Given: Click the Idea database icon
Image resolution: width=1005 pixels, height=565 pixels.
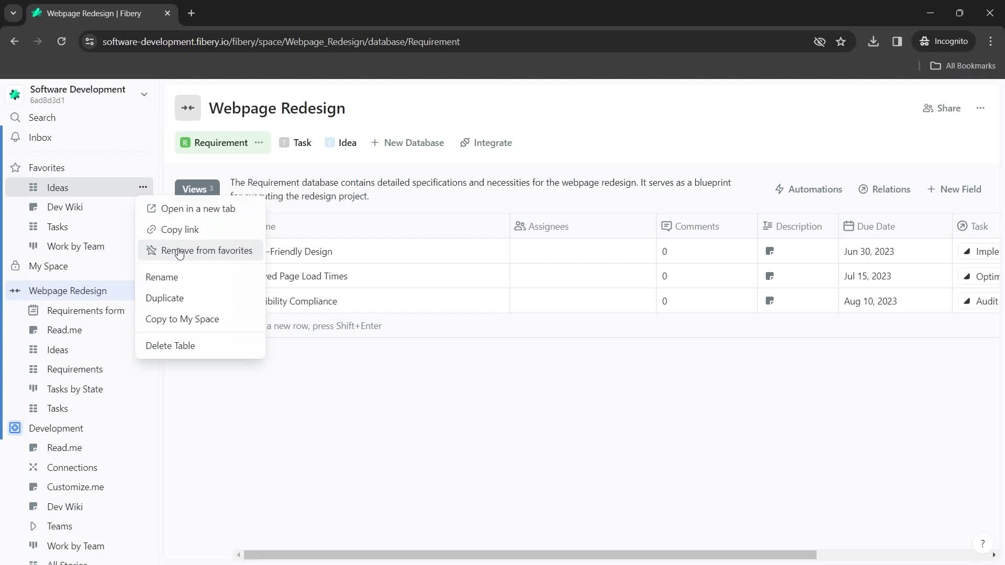Looking at the screenshot, I should (329, 143).
